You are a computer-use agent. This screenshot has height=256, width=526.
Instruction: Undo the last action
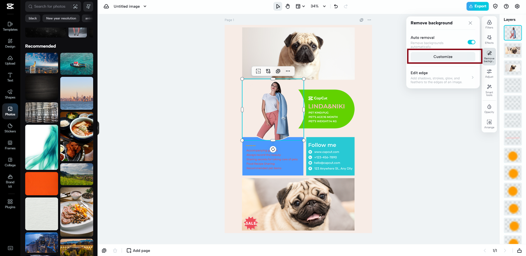[x=336, y=6]
